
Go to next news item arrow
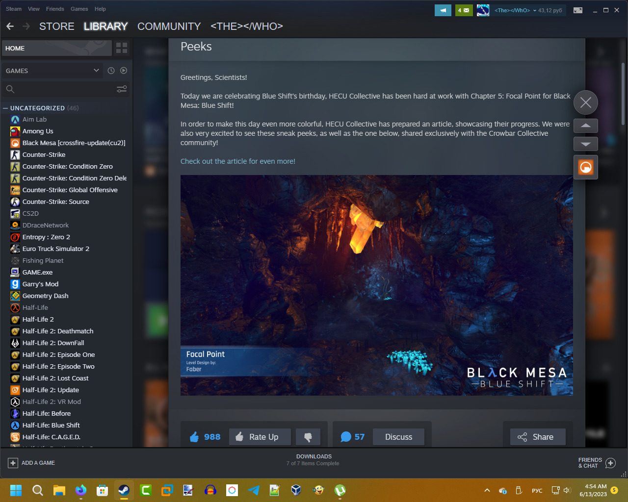point(586,144)
